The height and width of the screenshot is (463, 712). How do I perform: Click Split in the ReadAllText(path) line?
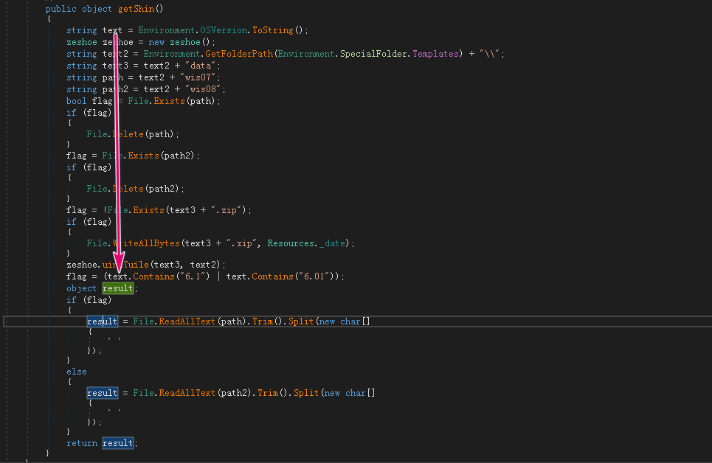[x=300, y=321]
